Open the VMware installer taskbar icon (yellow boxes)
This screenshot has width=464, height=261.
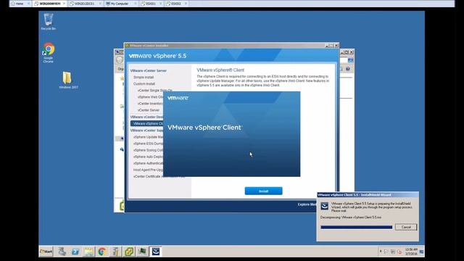point(129,252)
